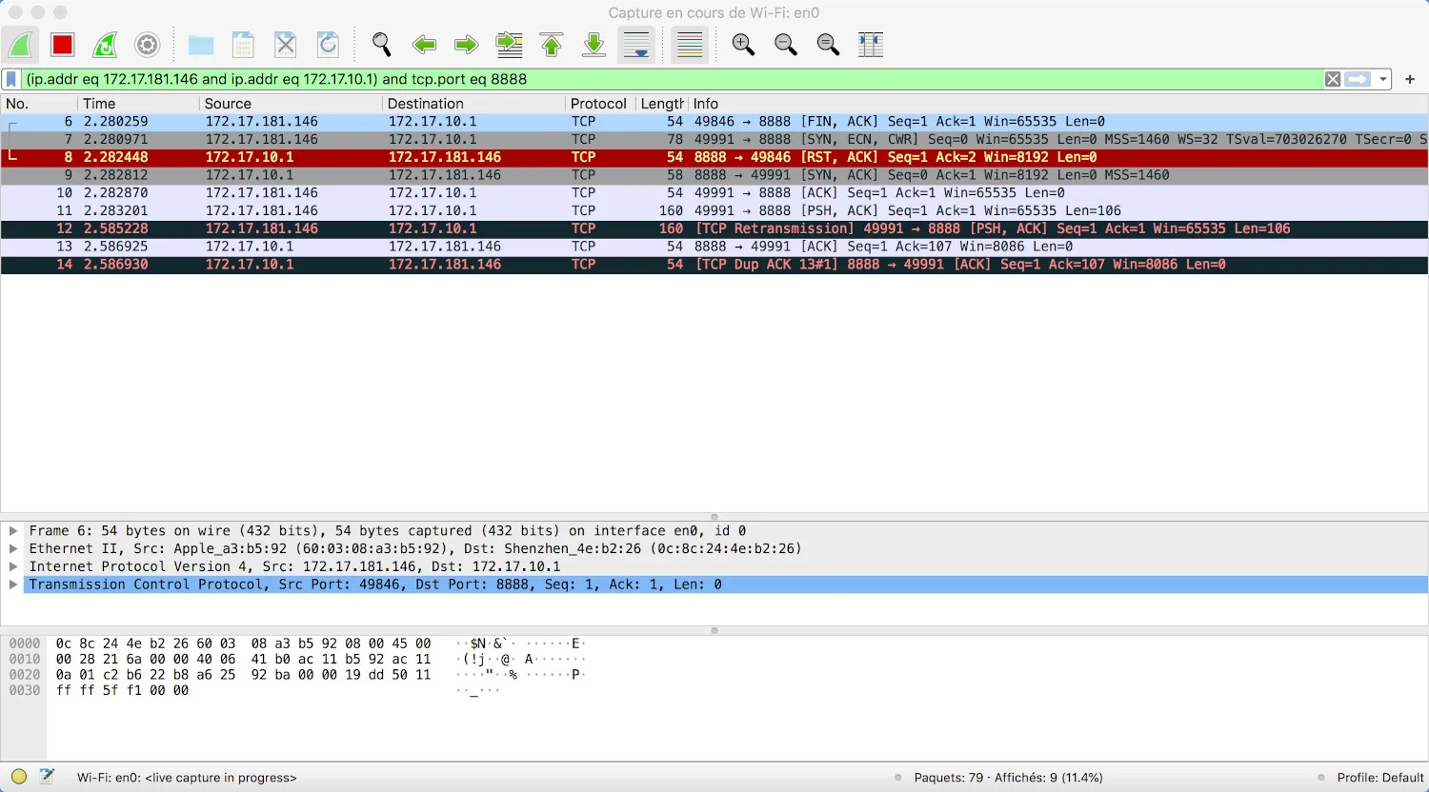1429x792 pixels.
Task: Sort by Time column header
Action: pos(138,104)
